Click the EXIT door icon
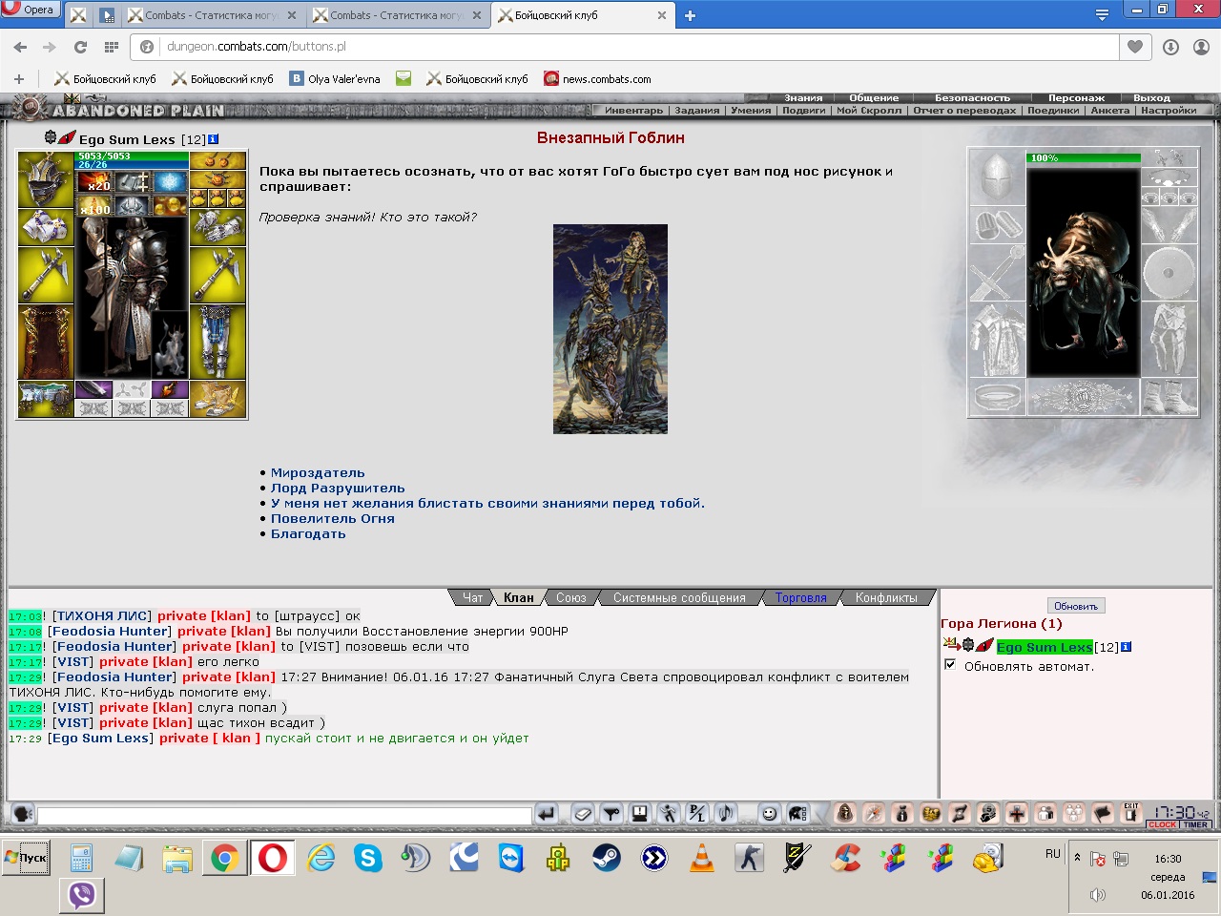The height and width of the screenshot is (916, 1221). (x=1131, y=812)
